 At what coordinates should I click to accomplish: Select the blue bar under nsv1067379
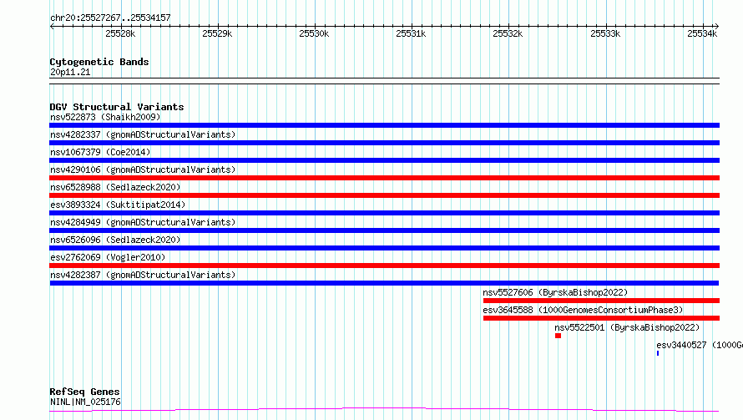click(x=384, y=160)
